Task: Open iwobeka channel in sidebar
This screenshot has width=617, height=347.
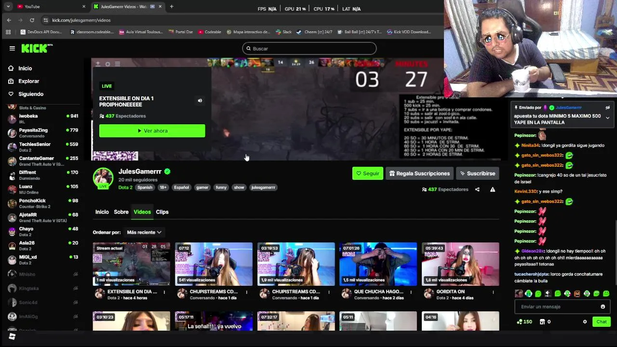Action: pyautogui.click(x=43, y=119)
